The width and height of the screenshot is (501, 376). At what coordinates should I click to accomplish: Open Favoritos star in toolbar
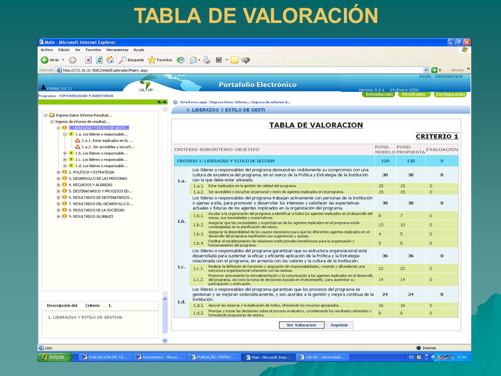click(160, 60)
